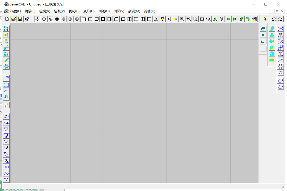The width and height of the screenshot is (287, 191).
Task: Toggle the gray shaded sphere display mode
Action: click(x=64, y=19)
